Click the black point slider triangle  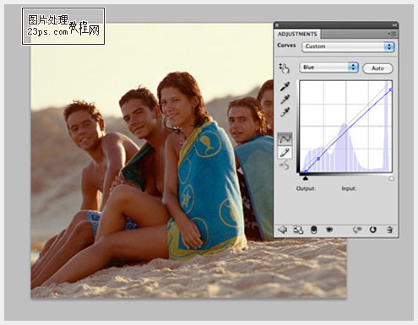[x=305, y=178]
